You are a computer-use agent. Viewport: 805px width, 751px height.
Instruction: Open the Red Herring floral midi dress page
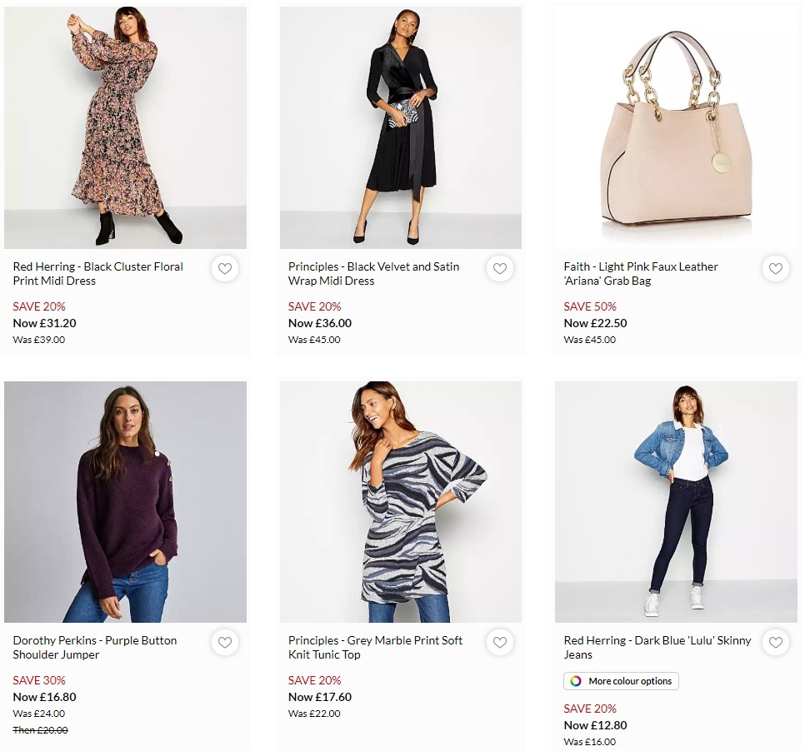click(x=97, y=274)
